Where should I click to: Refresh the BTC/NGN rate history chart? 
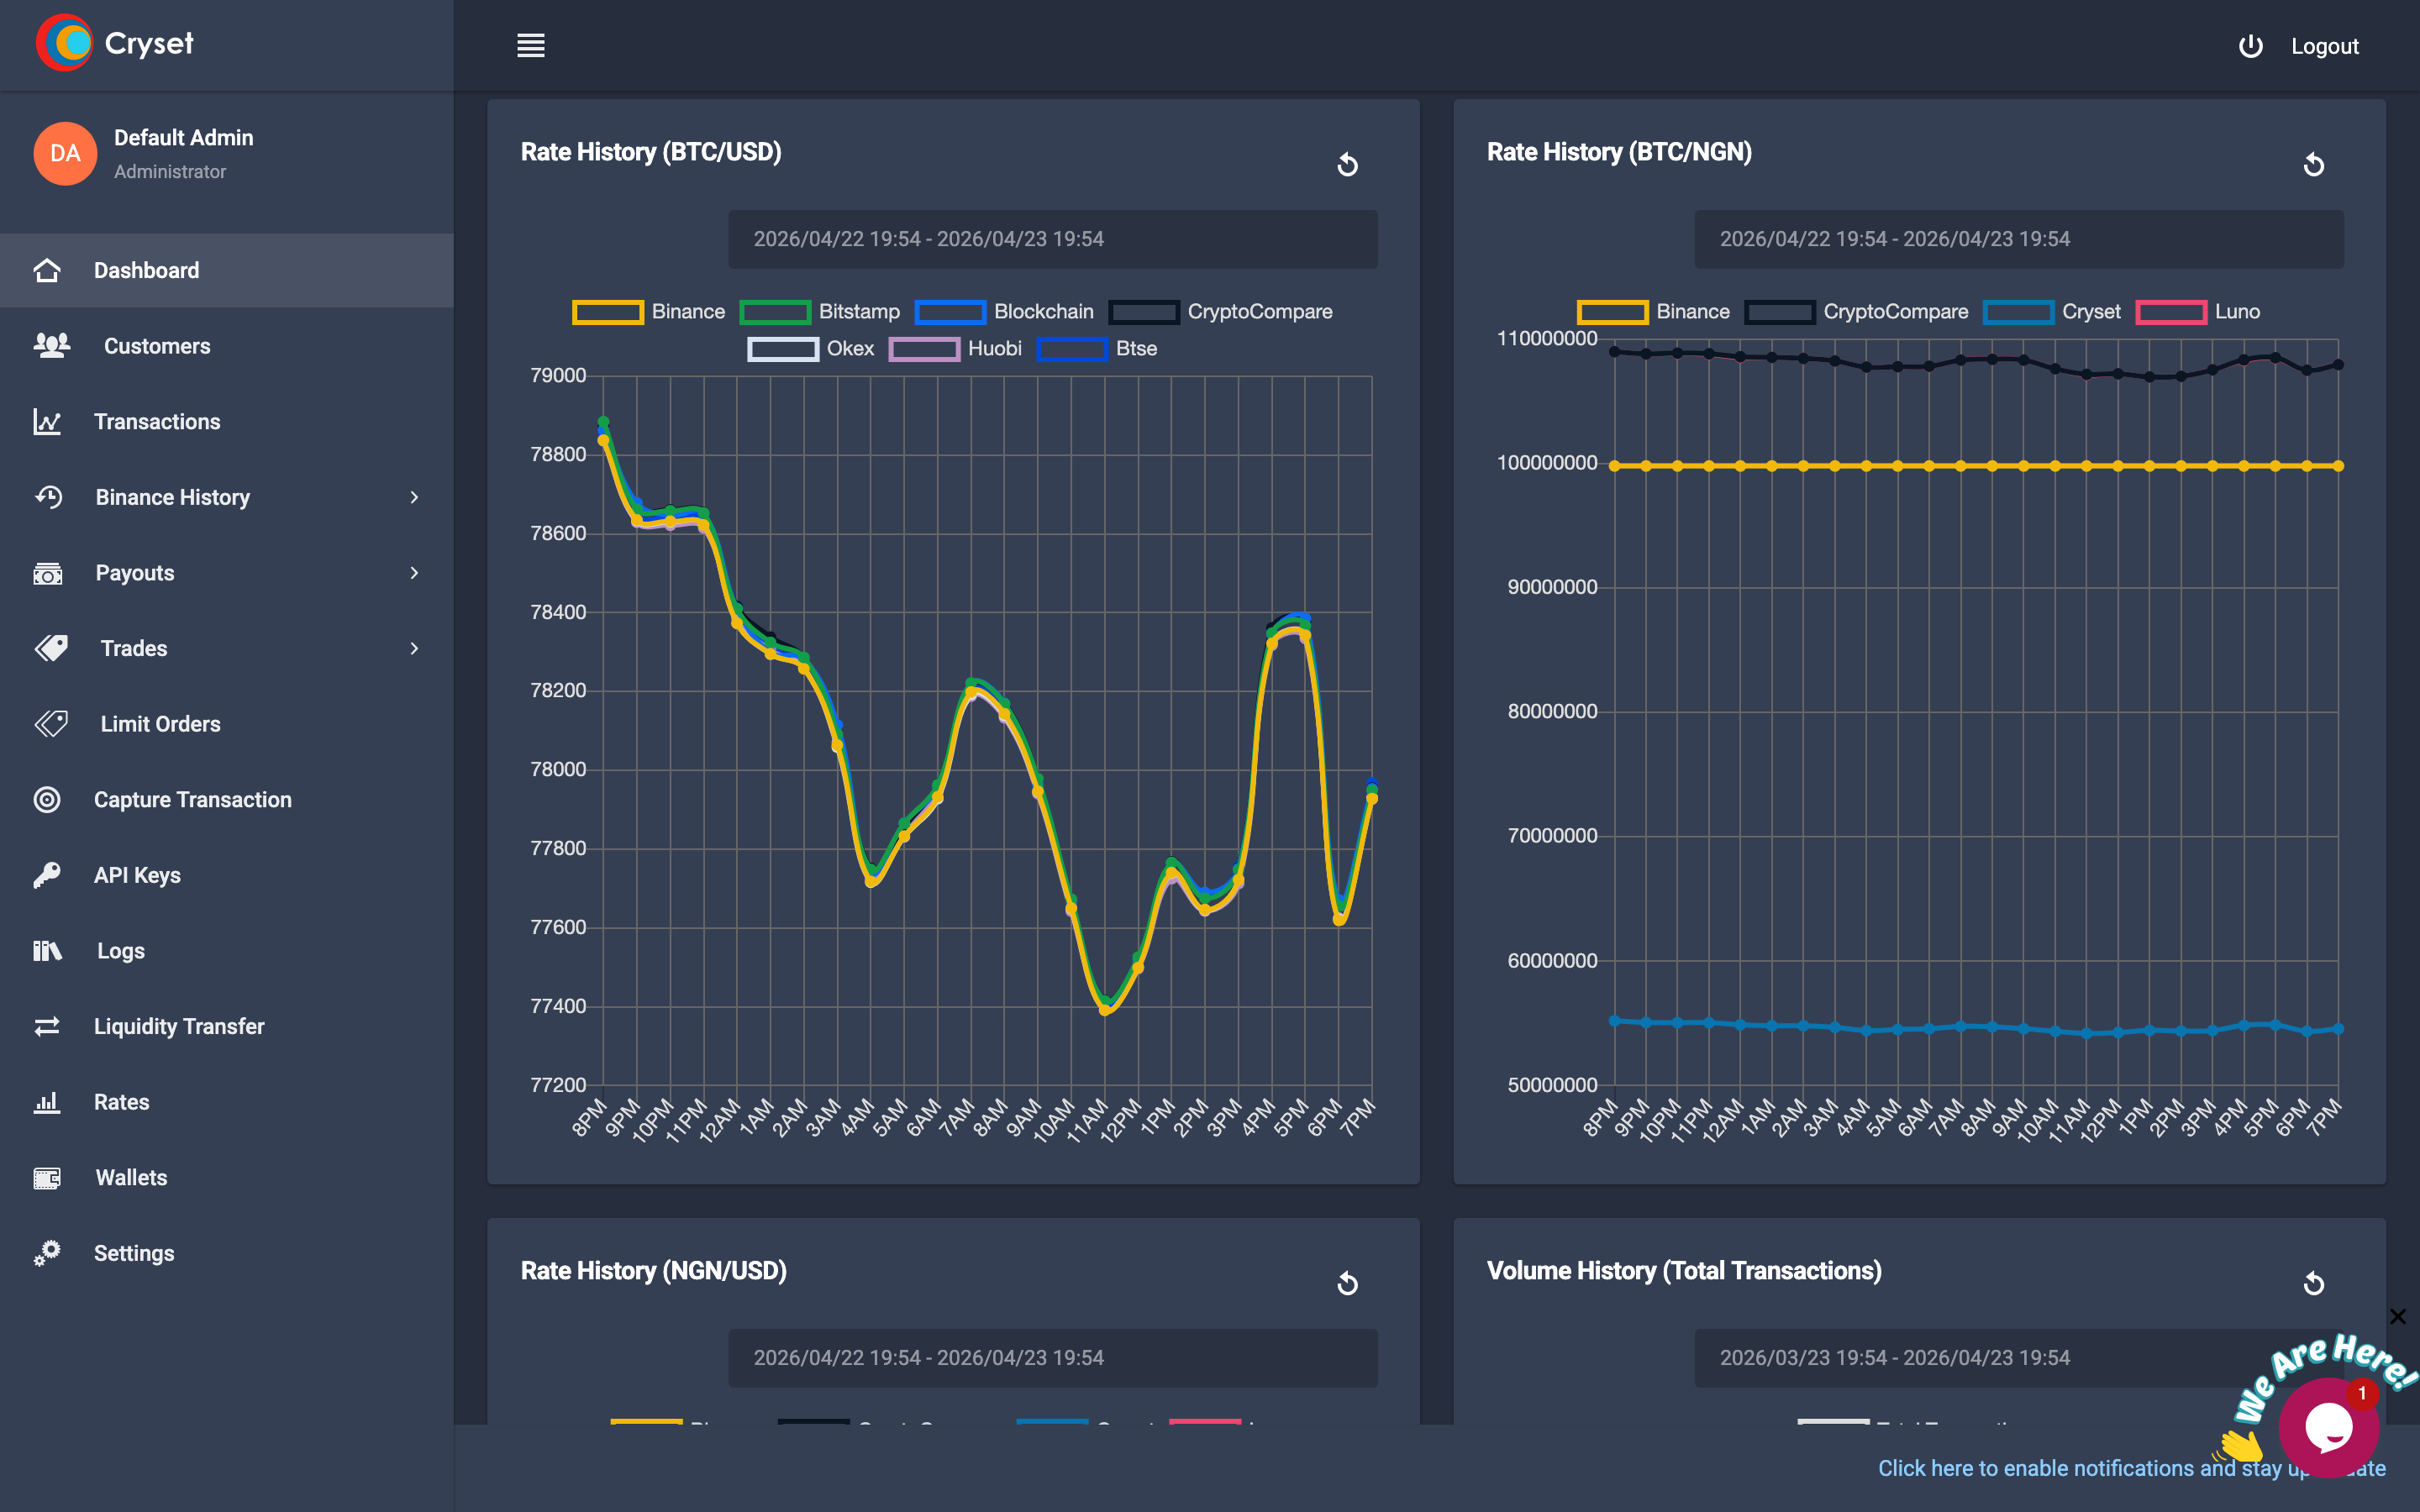pos(2314,164)
